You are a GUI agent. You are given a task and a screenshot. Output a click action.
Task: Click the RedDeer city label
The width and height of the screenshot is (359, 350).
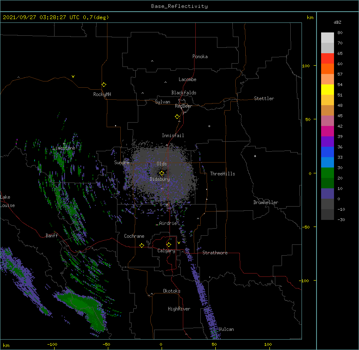point(183,106)
